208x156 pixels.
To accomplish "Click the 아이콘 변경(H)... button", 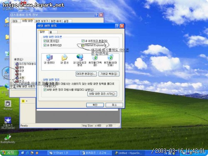I will tap(86, 74).
